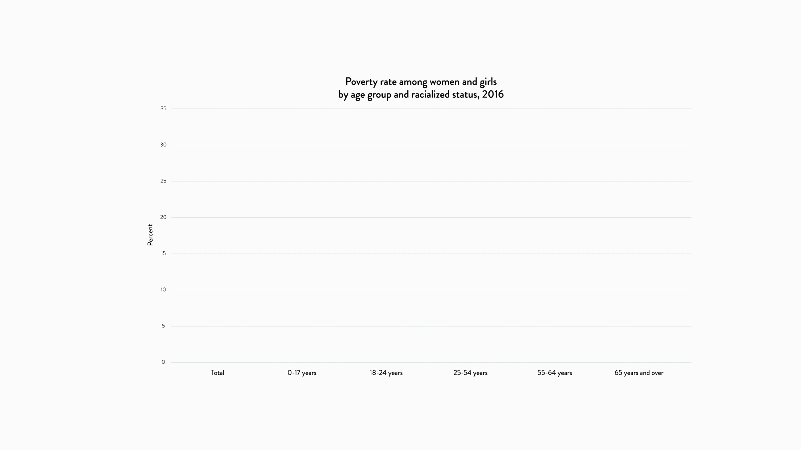Select the 25-54 years category label
The height and width of the screenshot is (450, 801).
pos(470,373)
